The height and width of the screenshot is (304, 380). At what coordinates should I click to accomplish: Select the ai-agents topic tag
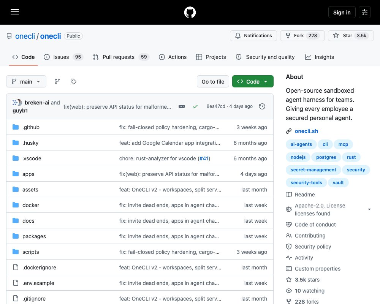pos(301,144)
